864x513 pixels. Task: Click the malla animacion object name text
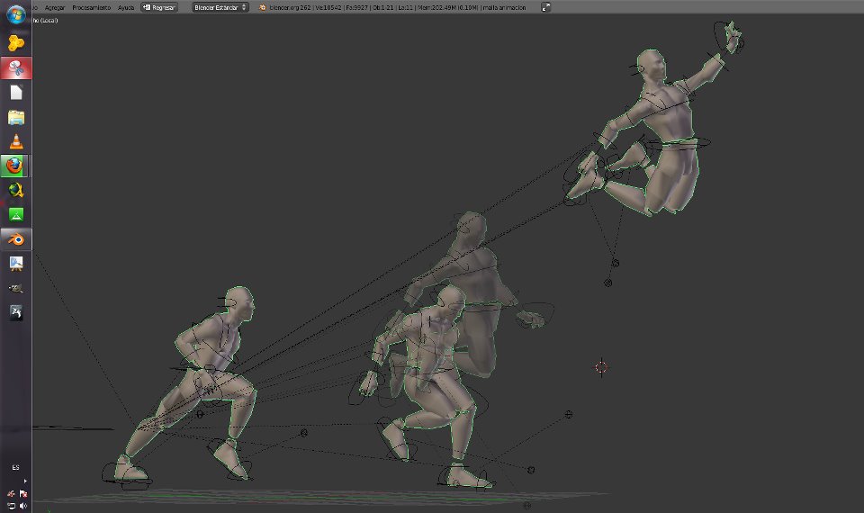click(504, 8)
